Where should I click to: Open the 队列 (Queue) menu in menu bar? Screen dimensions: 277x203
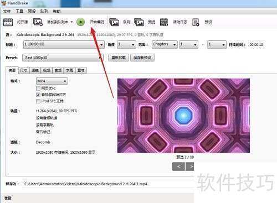tap(44, 12)
